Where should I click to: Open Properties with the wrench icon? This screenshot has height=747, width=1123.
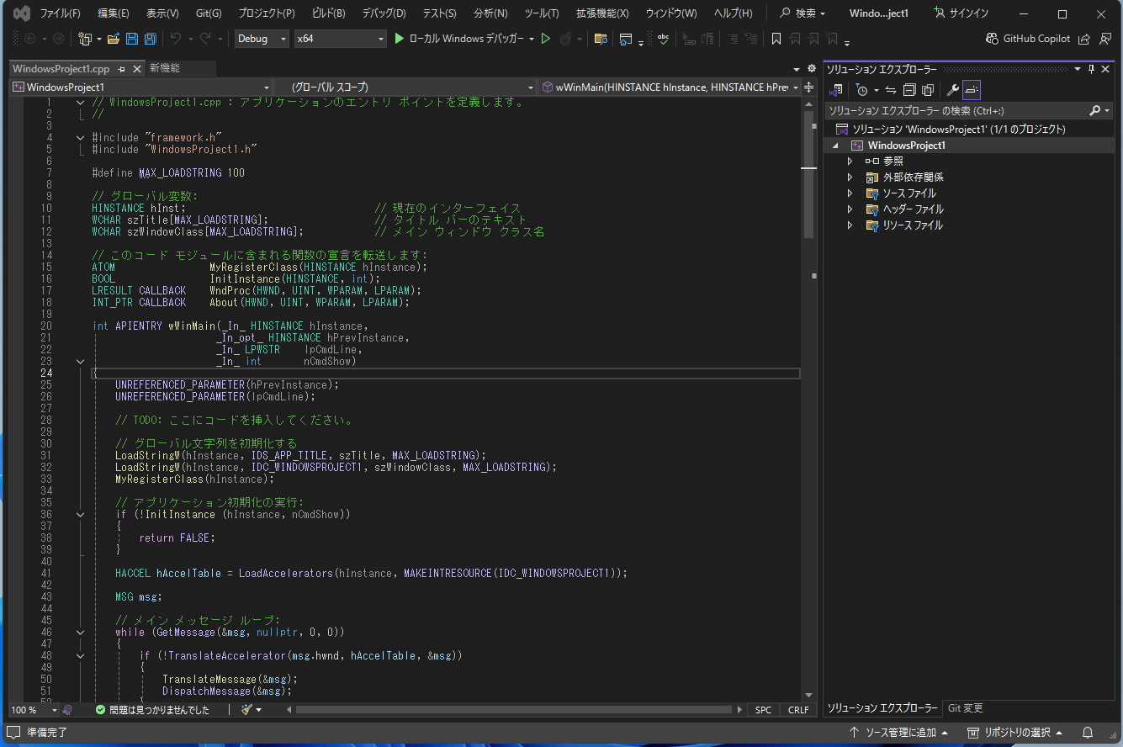953,90
